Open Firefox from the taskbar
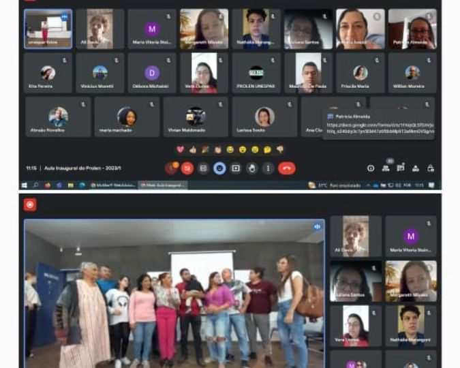The image size is (460, 368). click(x=48, y=185)
